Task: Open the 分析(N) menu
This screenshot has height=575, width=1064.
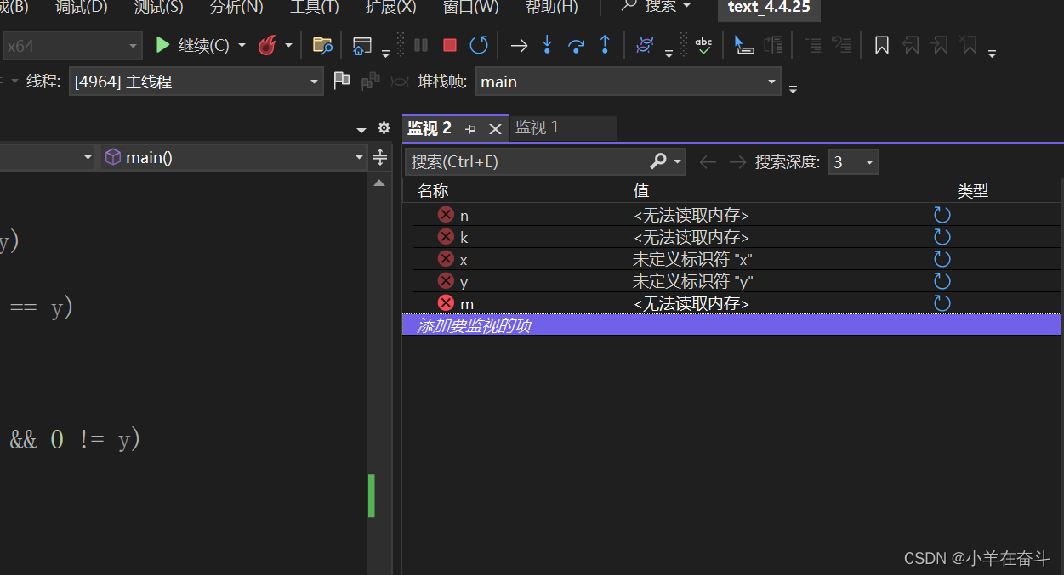Action: pyautogui.click(x=236, y=7)
